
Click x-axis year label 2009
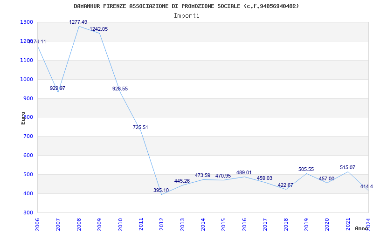100,224
